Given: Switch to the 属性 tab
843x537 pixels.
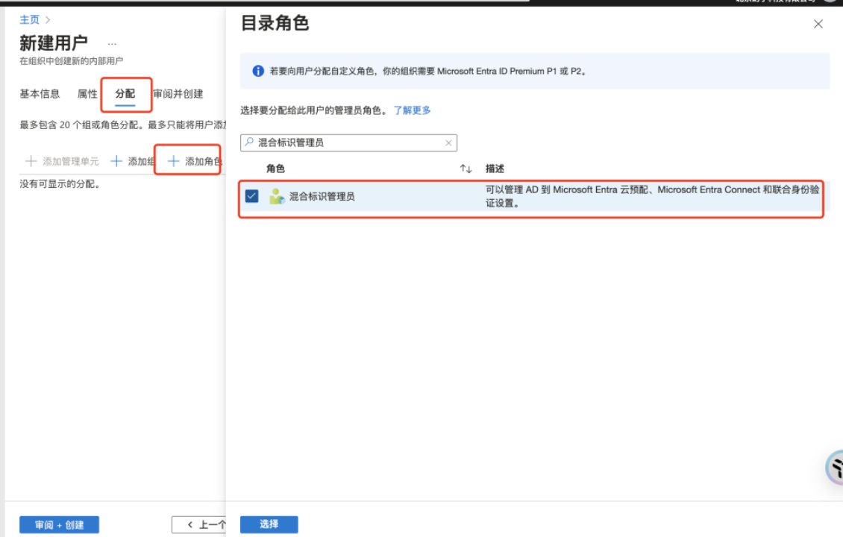Looking at the screenshot, I should (87, 94).
